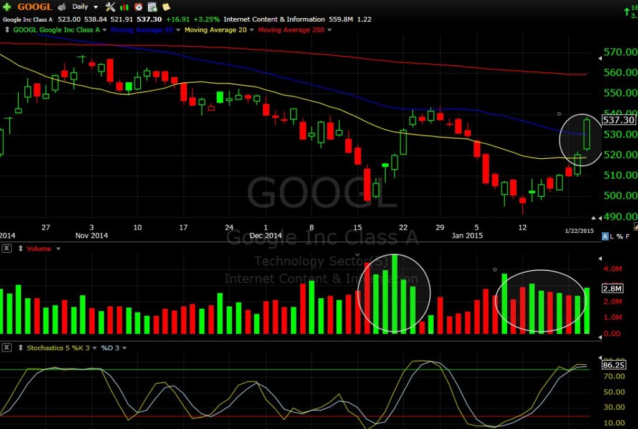Click the Moving Average 200 legend label
Image resolution: width=638 pixels, height=429 pixels.
(291, 30)
